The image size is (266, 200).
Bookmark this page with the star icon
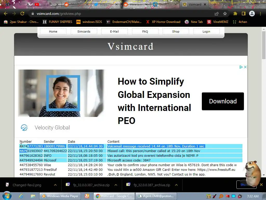click(x=225, y=14)
